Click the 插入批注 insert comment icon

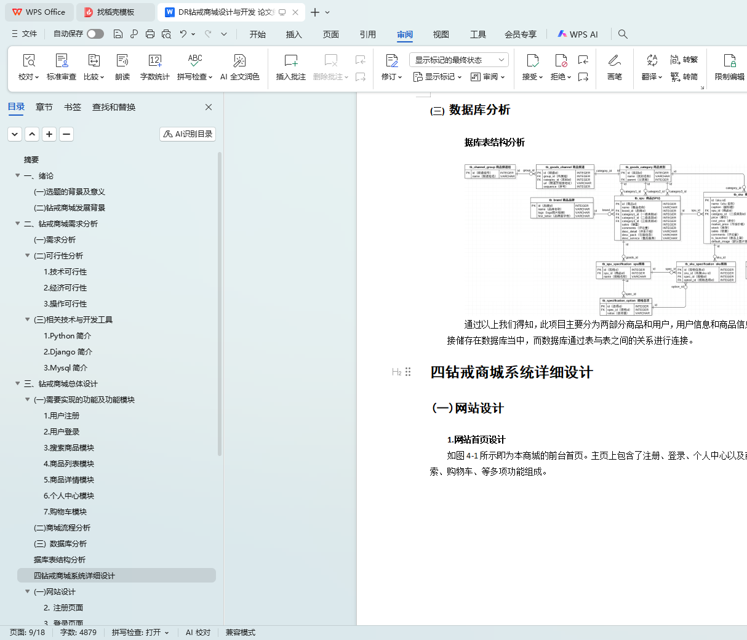[290, 61]
